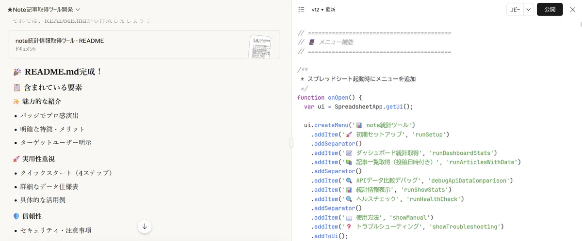Click the メニュー機能 code comment
582x241 pixels.
(325, 42)
